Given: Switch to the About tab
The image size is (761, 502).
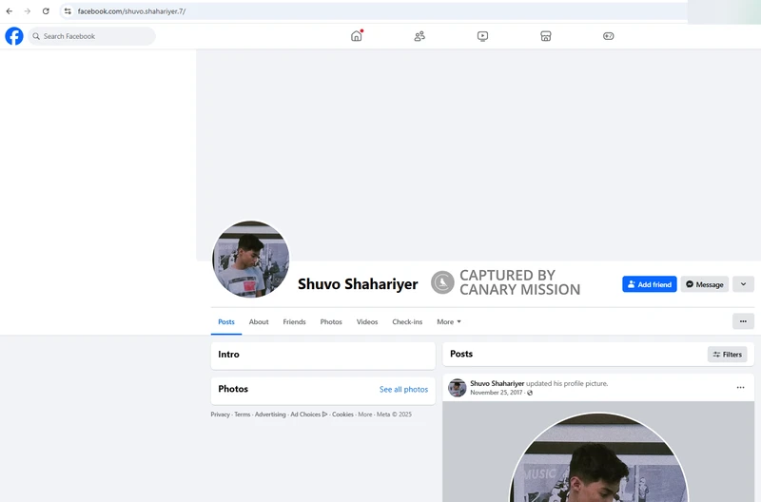Looking at the screenshot, I should (x=259, y=321).
